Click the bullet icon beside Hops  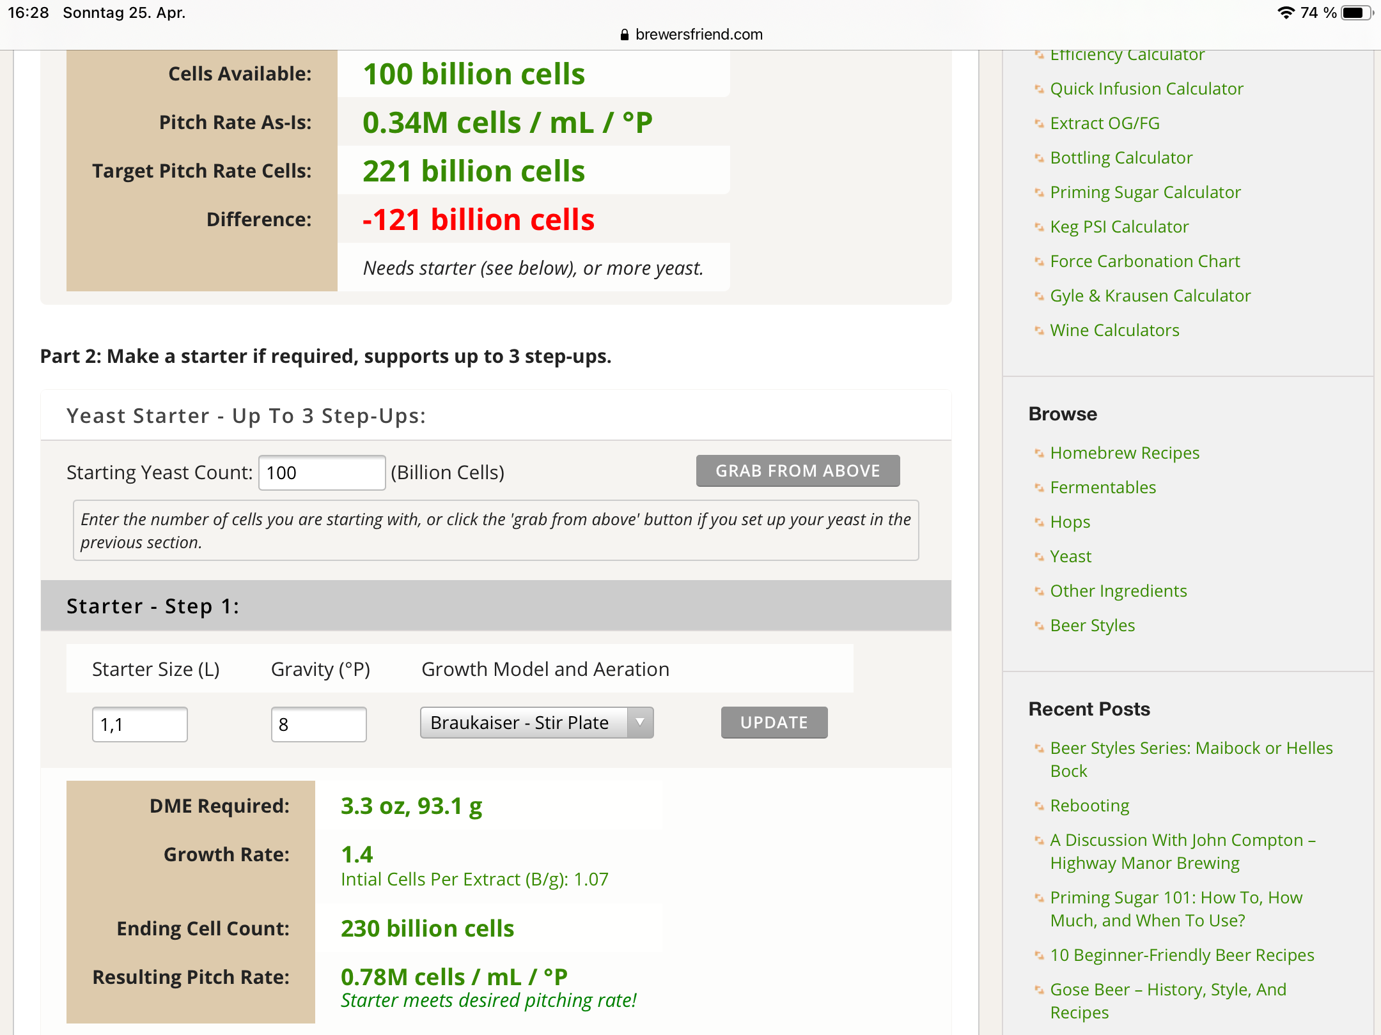[x=1039, y=522]
